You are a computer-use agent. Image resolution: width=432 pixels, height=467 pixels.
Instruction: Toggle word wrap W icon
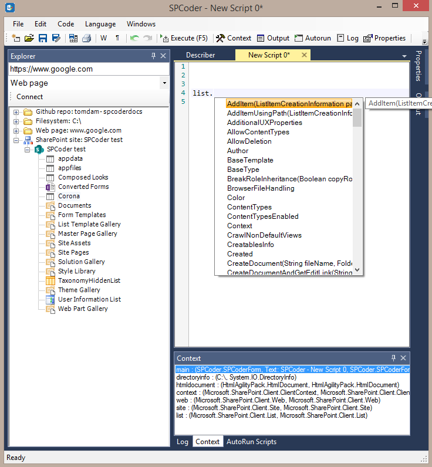(x=104, y=38)
